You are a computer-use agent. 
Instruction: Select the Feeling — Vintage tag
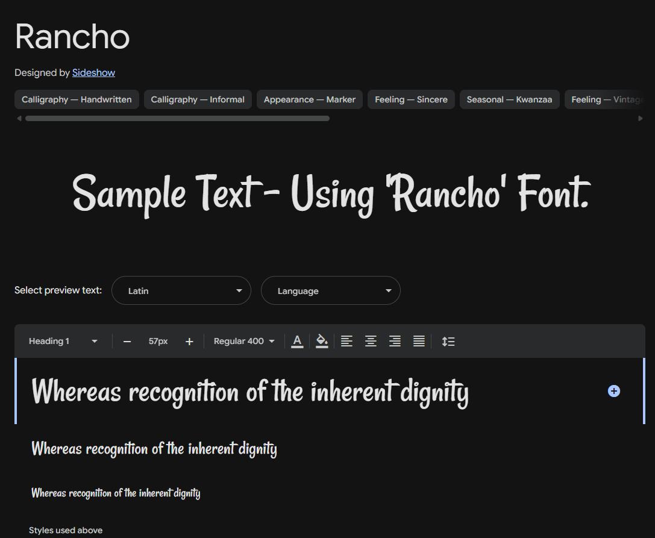point(605,99)
